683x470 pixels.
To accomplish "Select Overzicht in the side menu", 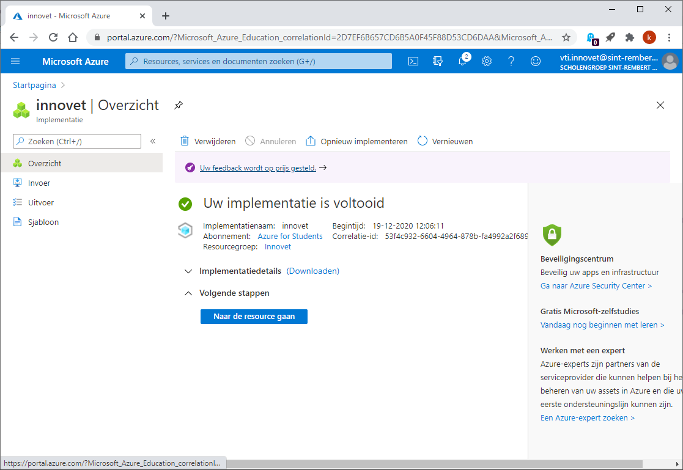I will click(81, 163).
